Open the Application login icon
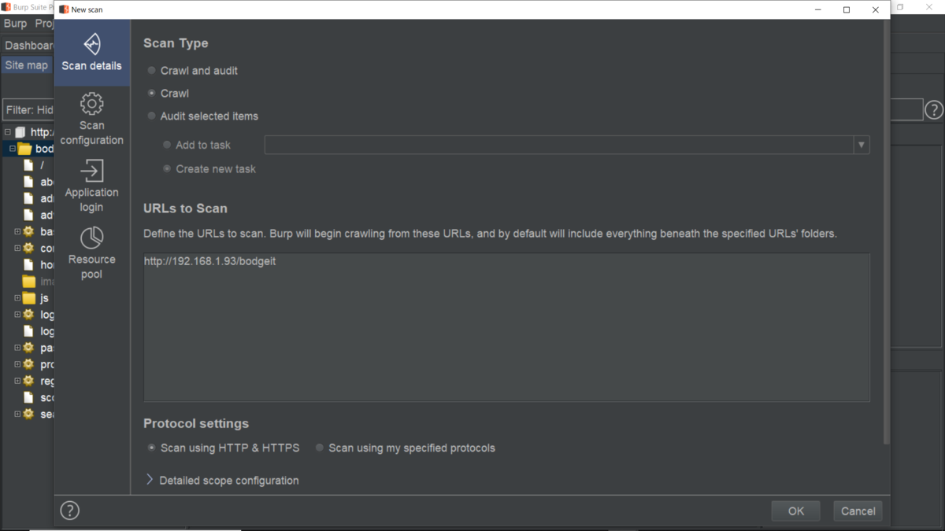This screenshot has height=531, width=945. click(x=92, y=171)
